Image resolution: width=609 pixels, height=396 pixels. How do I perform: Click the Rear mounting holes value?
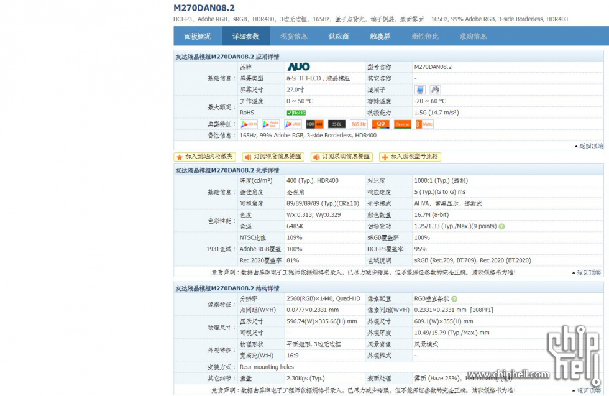[x=267, y=367]
